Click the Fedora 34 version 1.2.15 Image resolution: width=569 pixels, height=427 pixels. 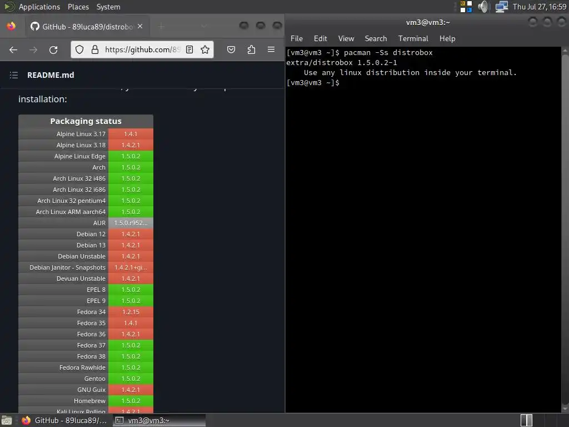[131, 312]
